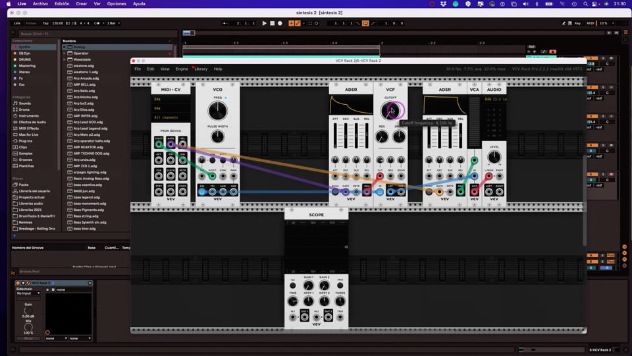Toggle Ableton Link button
The height and width of the screenshot is (356, 632).
point(17,24)
